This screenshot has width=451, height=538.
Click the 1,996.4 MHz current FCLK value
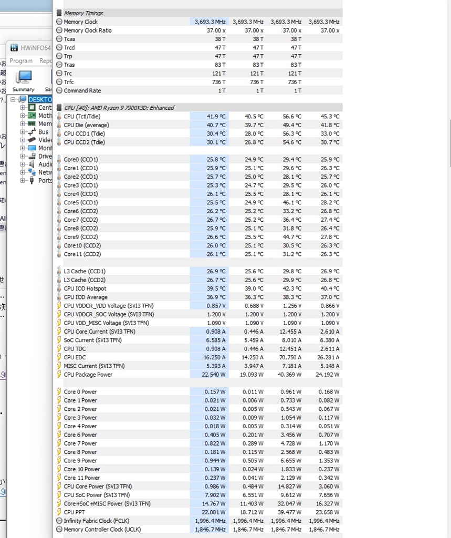pos(210,521)
